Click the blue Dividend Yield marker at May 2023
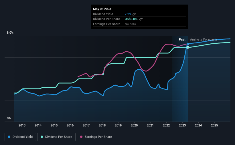The image size is (235, 145). [188, 44]
